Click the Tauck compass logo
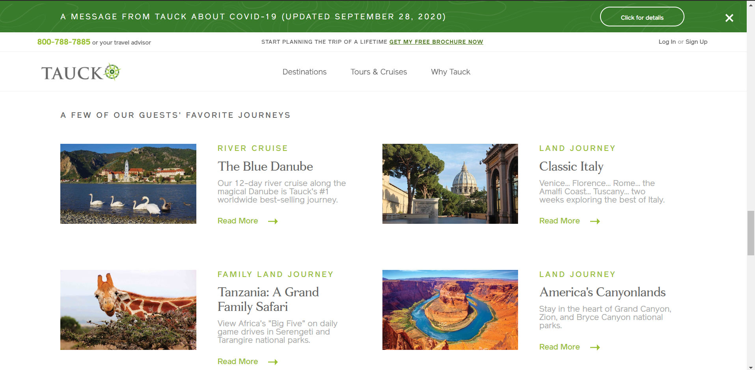Screen dimensions: 755x370 [x=81, y=72]
